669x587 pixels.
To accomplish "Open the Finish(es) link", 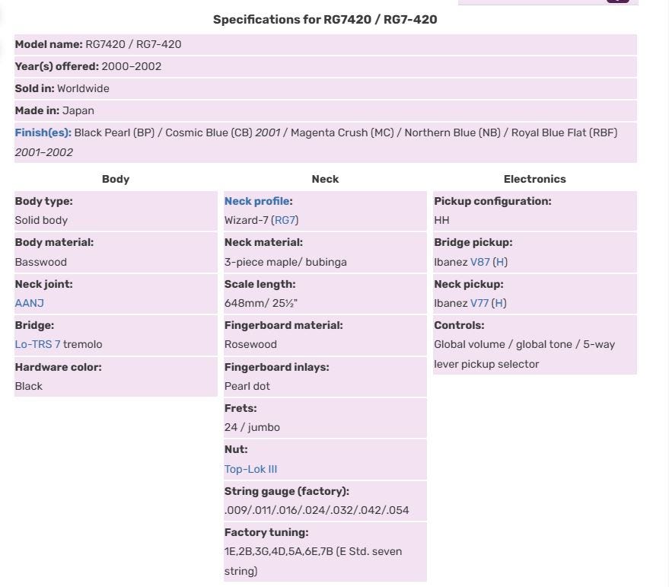I will click(42, 132).
